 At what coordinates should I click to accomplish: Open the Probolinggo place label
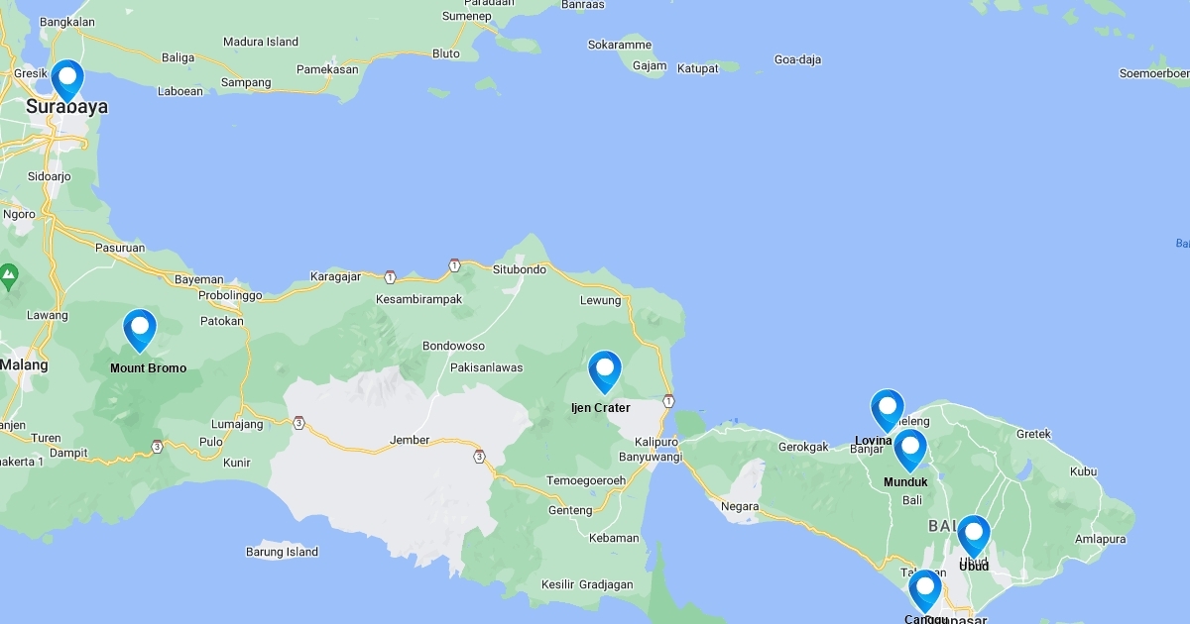(230, 295)
